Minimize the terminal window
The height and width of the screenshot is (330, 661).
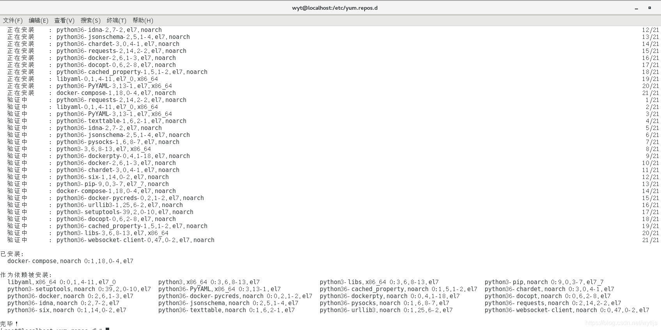tap(636, 8)
